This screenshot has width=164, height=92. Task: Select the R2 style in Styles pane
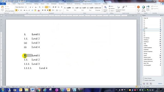tap(152, 32)
